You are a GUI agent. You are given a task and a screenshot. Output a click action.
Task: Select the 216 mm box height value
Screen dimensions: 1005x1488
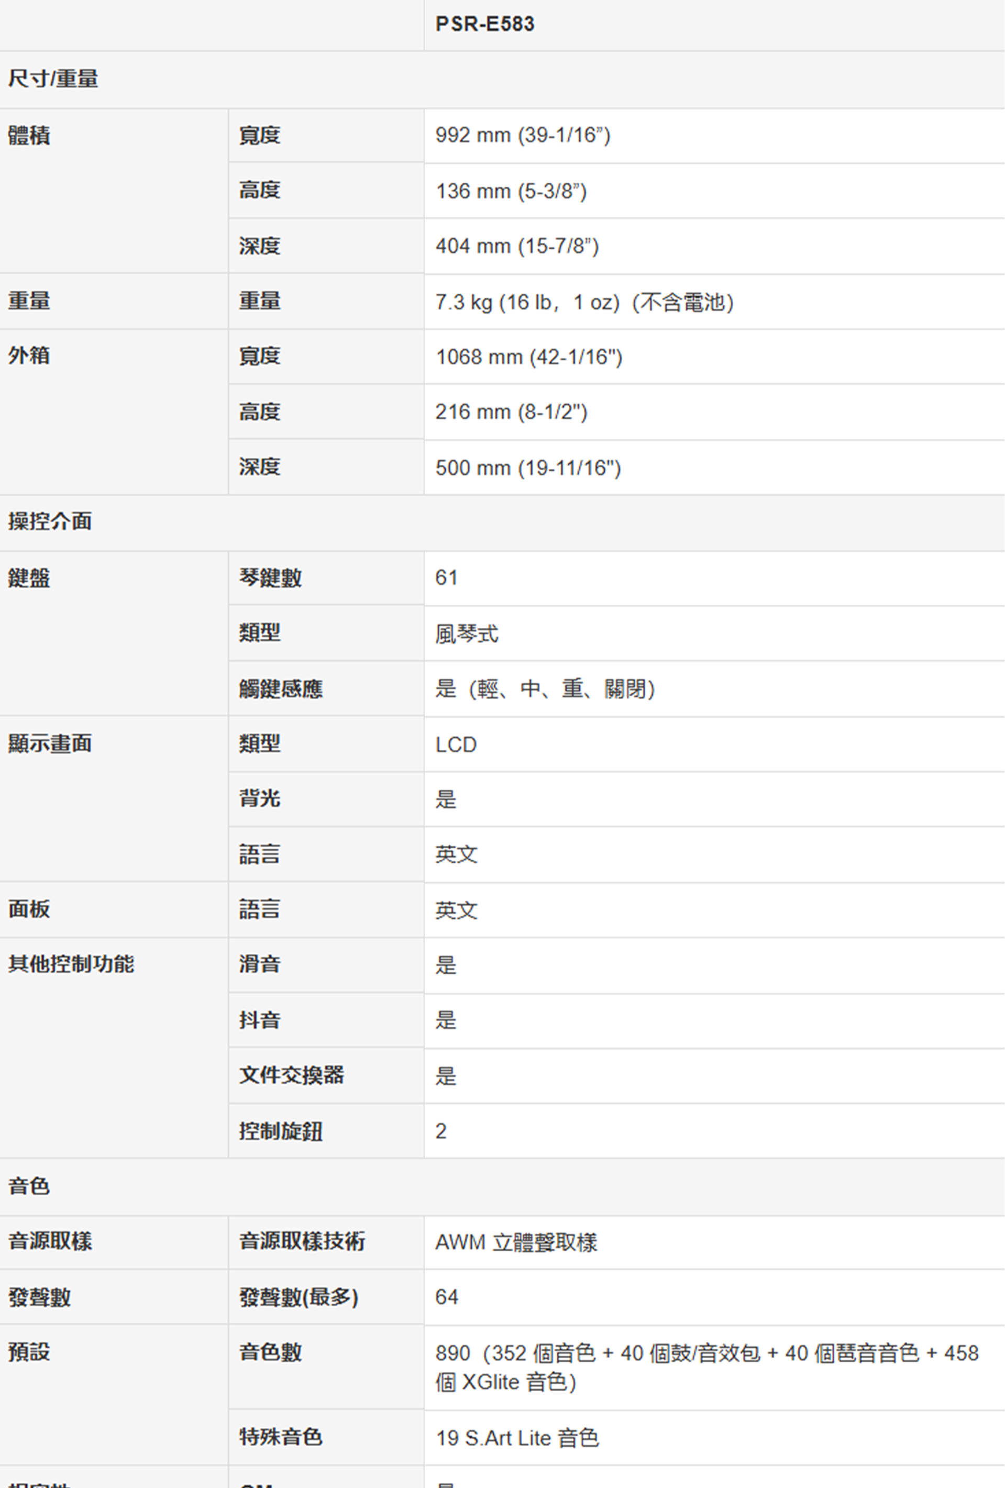tap(511, 412)
